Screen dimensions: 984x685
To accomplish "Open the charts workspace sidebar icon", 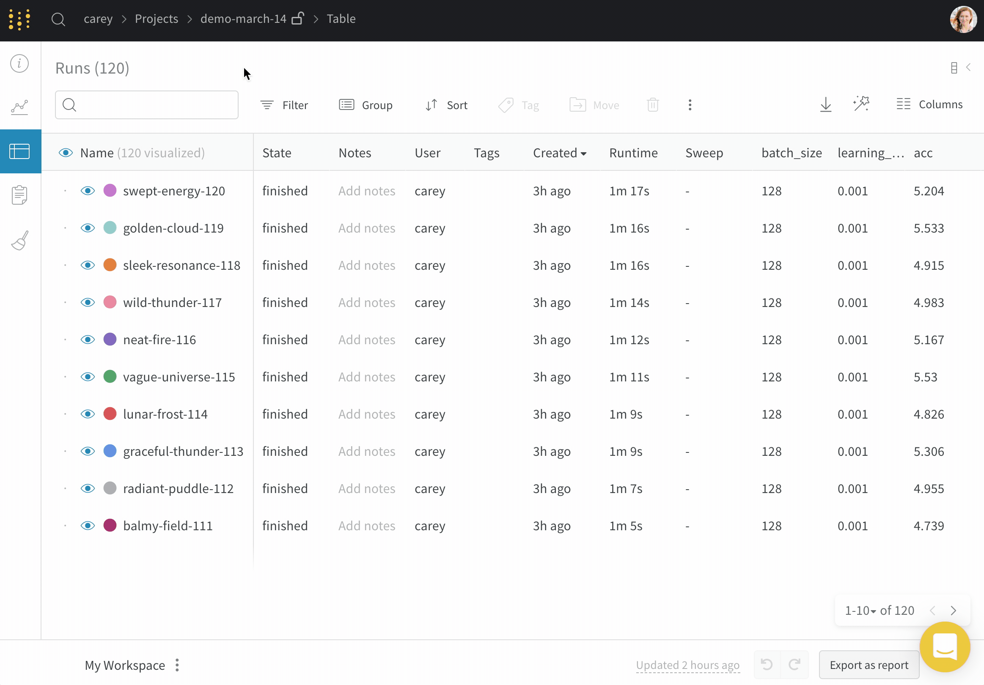I will (x=20, y=107).
